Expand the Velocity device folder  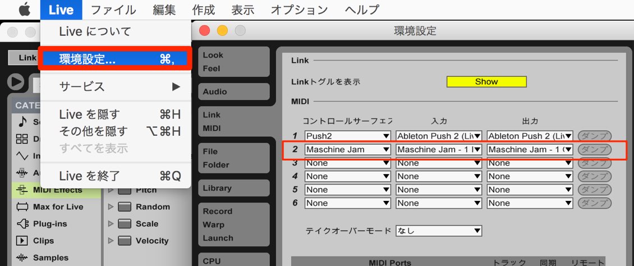click(111, 241)
